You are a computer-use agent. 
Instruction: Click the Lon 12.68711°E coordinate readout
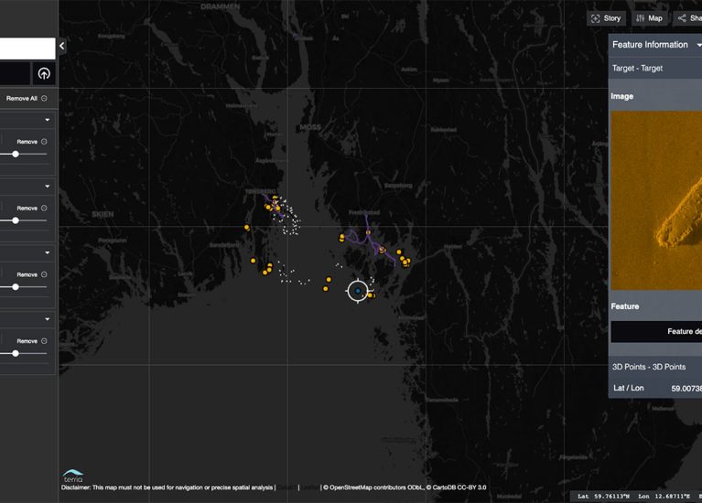664,497
